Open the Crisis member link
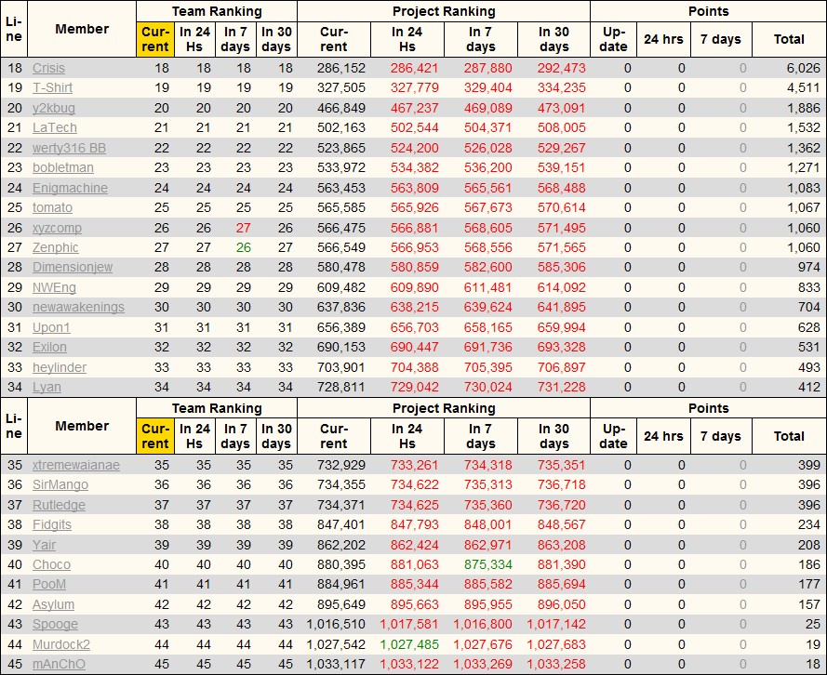 click(x=48, y=68)
